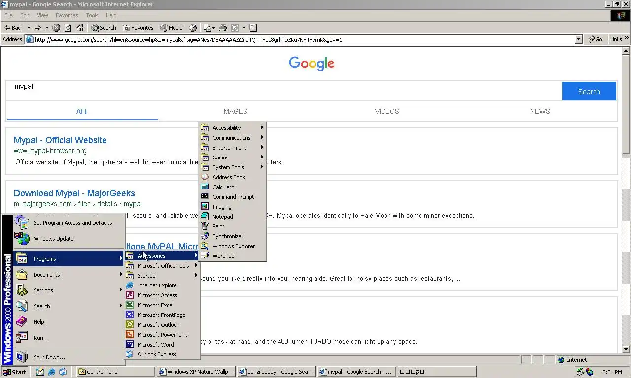This screenshot has height=378, width=631.
Task: Click the Mail toolbar icon
Action: click(208, 28)
